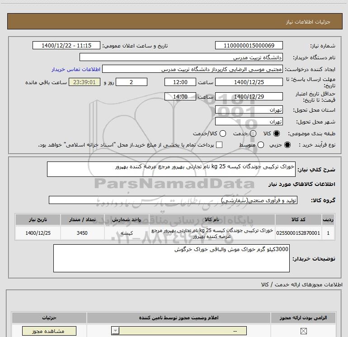
Task: Click the general need description textbox
Action: point(171,169)
